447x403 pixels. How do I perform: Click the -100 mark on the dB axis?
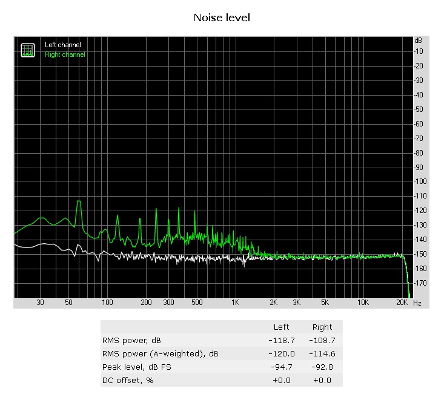pos(420,182)
